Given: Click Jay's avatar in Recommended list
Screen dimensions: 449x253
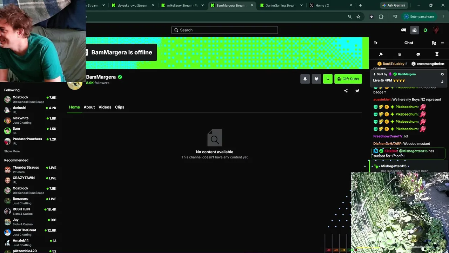Looking at the screenshot, I should click(x=7, y=222).
